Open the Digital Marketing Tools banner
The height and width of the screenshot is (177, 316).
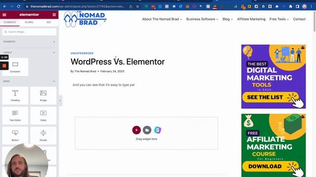274,77
